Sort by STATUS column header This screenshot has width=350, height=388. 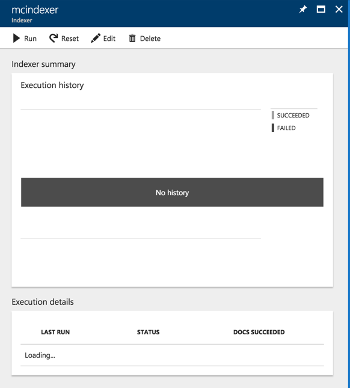pos(148,332)
